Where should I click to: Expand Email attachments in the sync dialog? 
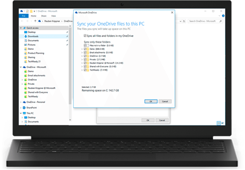pyautogui.click(x=82, y=53)
